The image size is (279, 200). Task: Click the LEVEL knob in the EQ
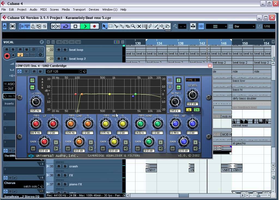click(x=192, y=95)
